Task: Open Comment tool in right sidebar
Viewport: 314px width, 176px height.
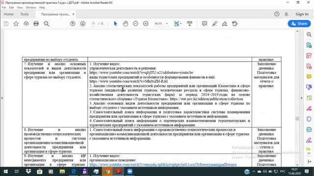Action: coord(309,77)
